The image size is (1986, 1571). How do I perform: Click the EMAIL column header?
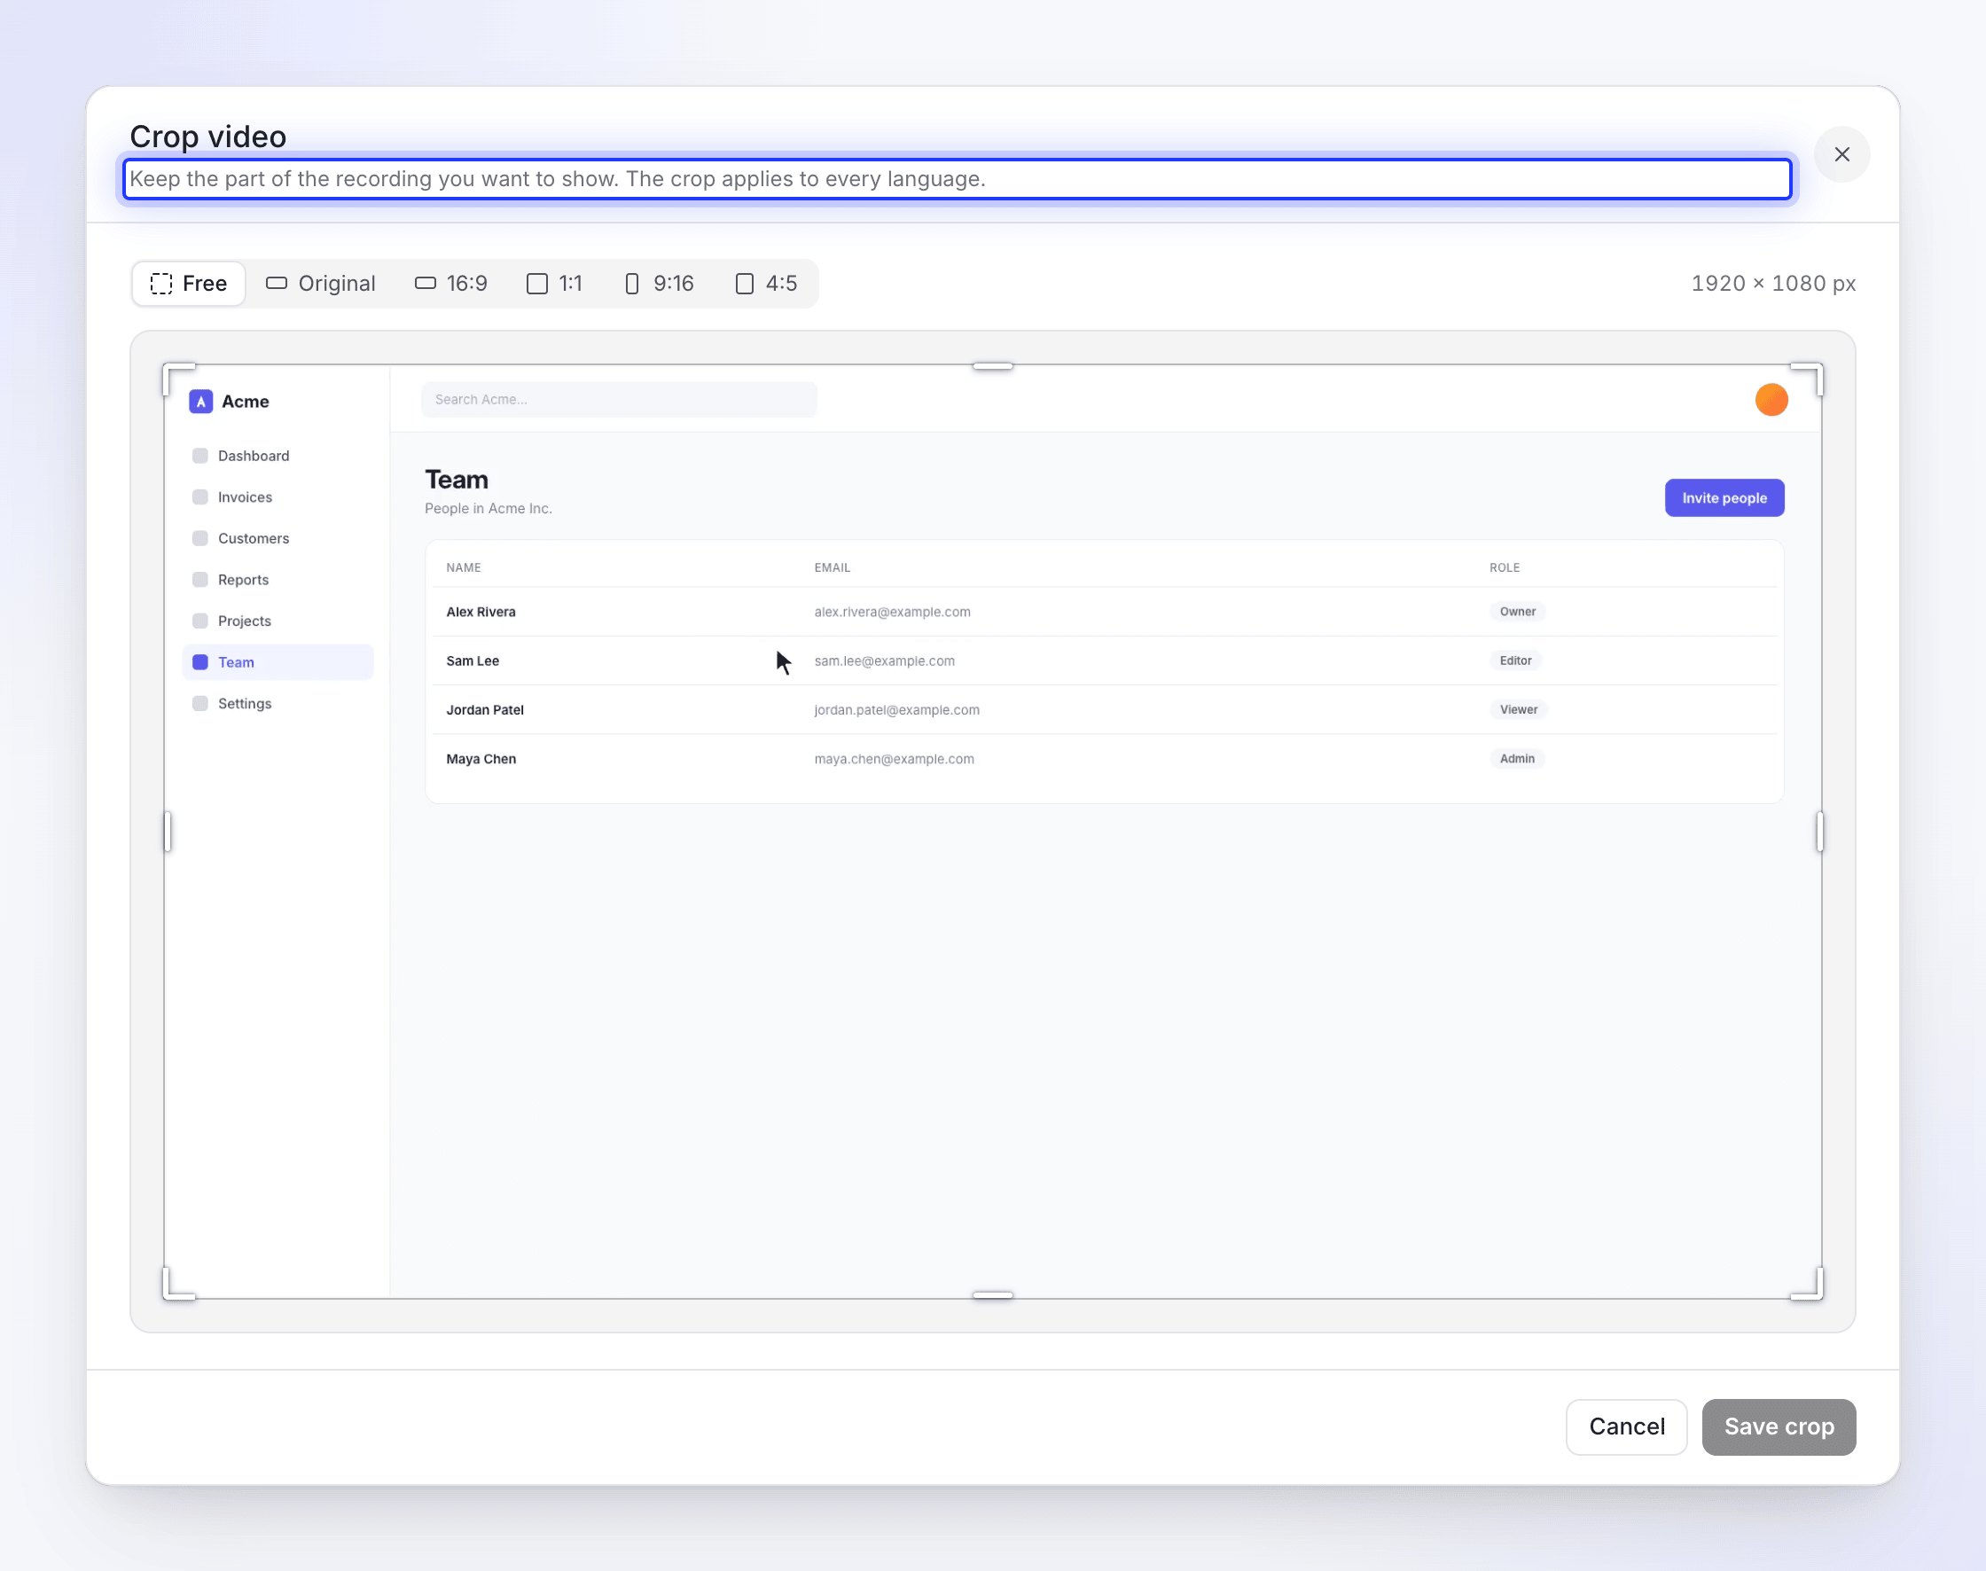pyautogui.click(x=832, y=567)
